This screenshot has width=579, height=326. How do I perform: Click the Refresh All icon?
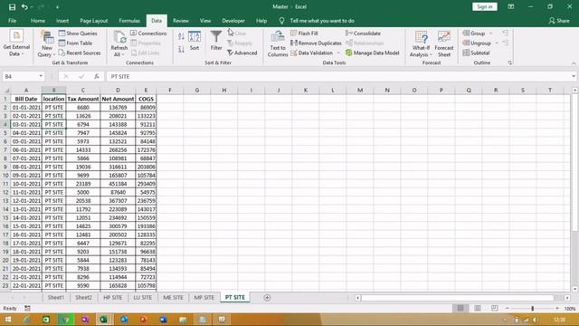click(119, 43)
